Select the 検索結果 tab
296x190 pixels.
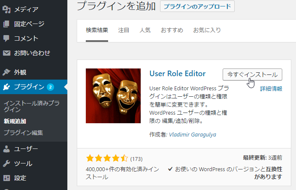(97, 30)
